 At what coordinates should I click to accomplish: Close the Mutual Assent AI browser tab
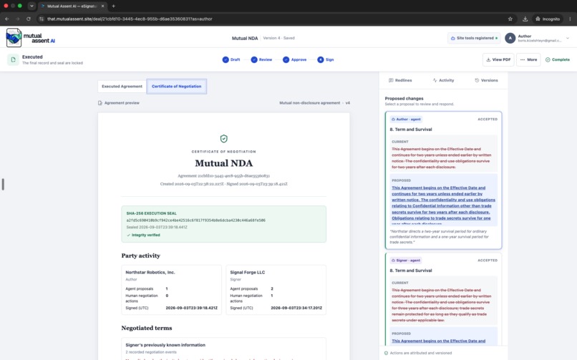click(102, 6)
